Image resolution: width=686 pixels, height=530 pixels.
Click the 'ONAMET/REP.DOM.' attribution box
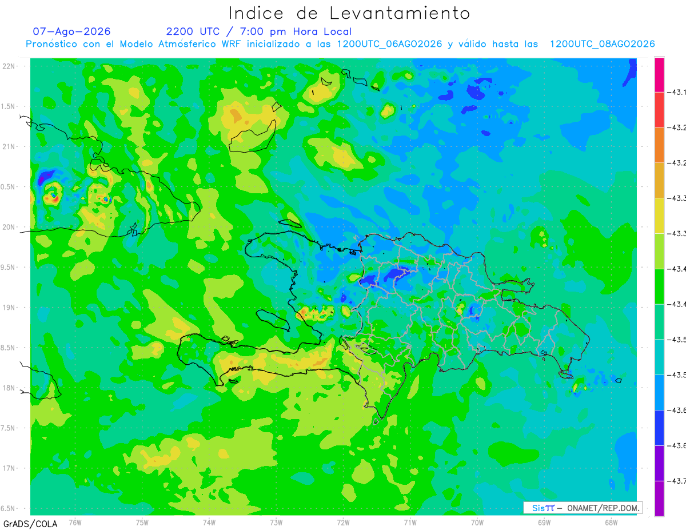tap(583, 508)
